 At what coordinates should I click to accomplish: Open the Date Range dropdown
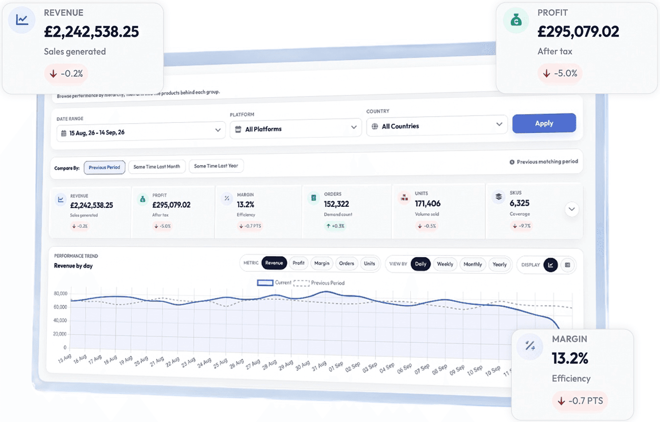pyautogui.click(x=141, y=131)
